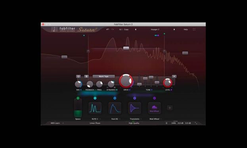247x148 pixels.
Task: Click the fourth Tone band slider
Action: point(157,82)
